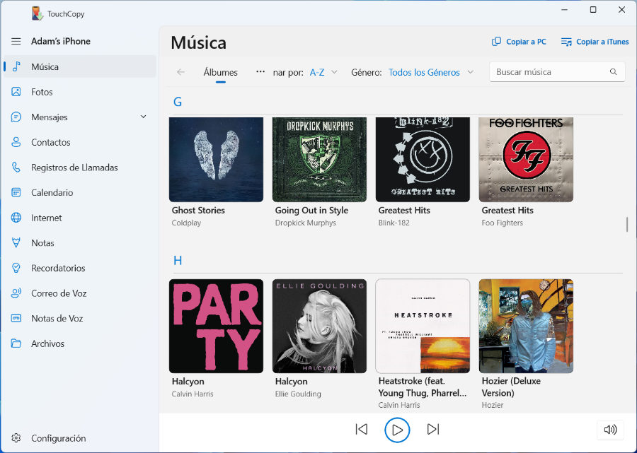637x453 pixels.
Task: Click the Recordatorios lightbulb icon
Action: [16, 268]
